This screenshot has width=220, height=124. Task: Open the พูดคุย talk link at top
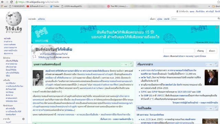click(x=192, y=11)
